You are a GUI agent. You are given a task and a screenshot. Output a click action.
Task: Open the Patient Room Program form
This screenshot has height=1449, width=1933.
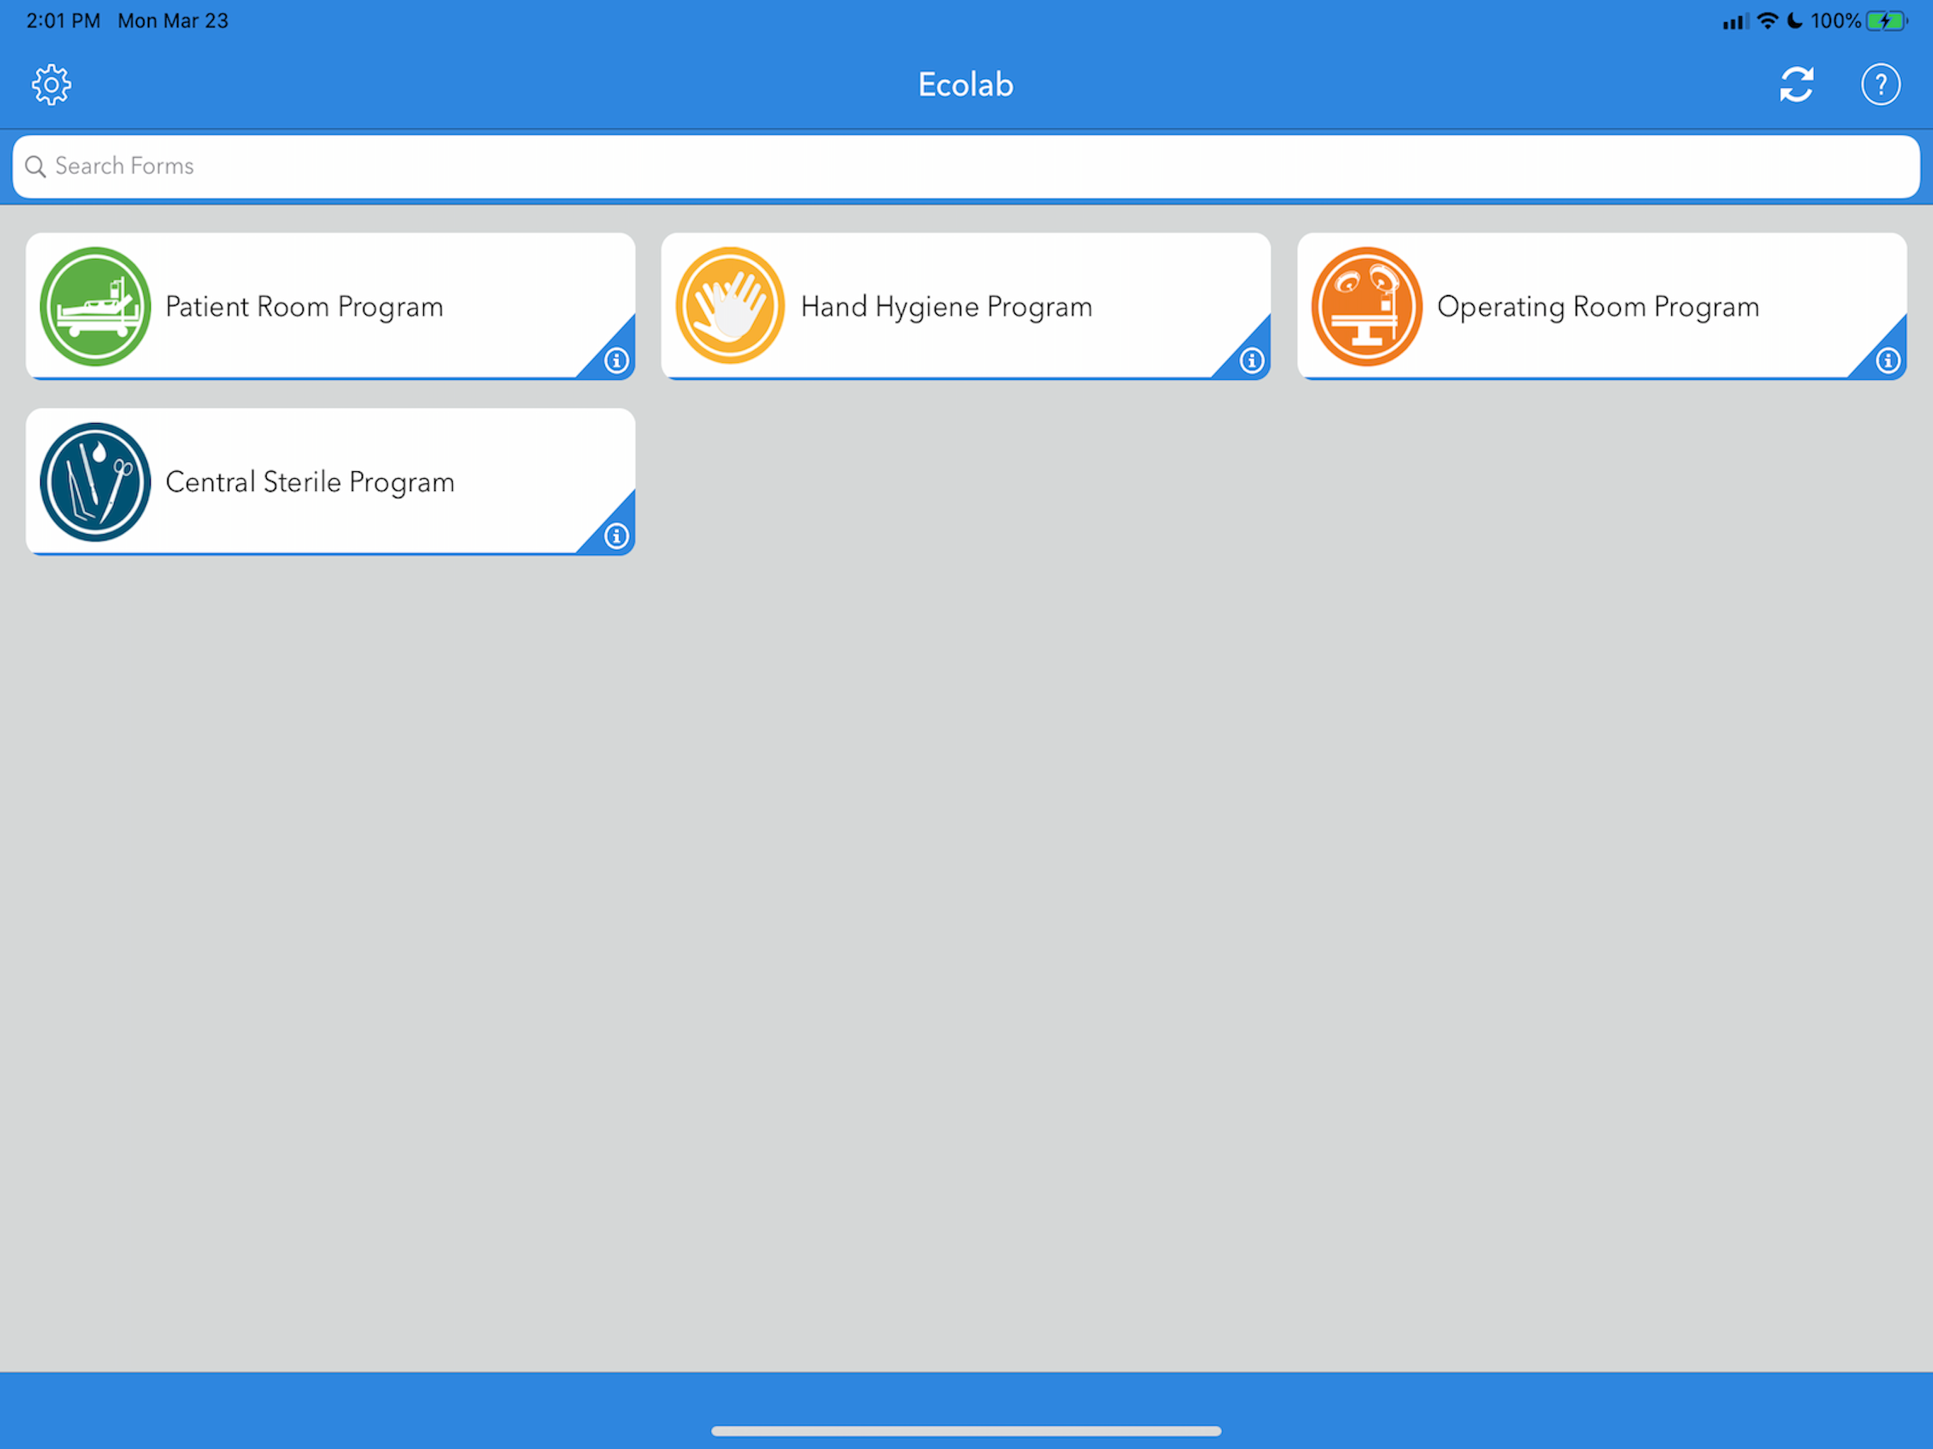tap(330, 306)
